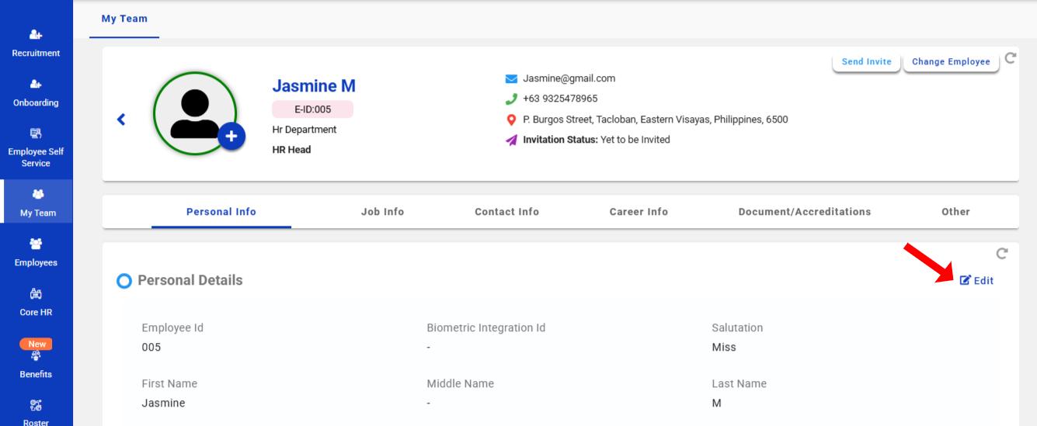Open the Contact Info tab
This screenshot has height=426, width=1037.
coord(506,212)
